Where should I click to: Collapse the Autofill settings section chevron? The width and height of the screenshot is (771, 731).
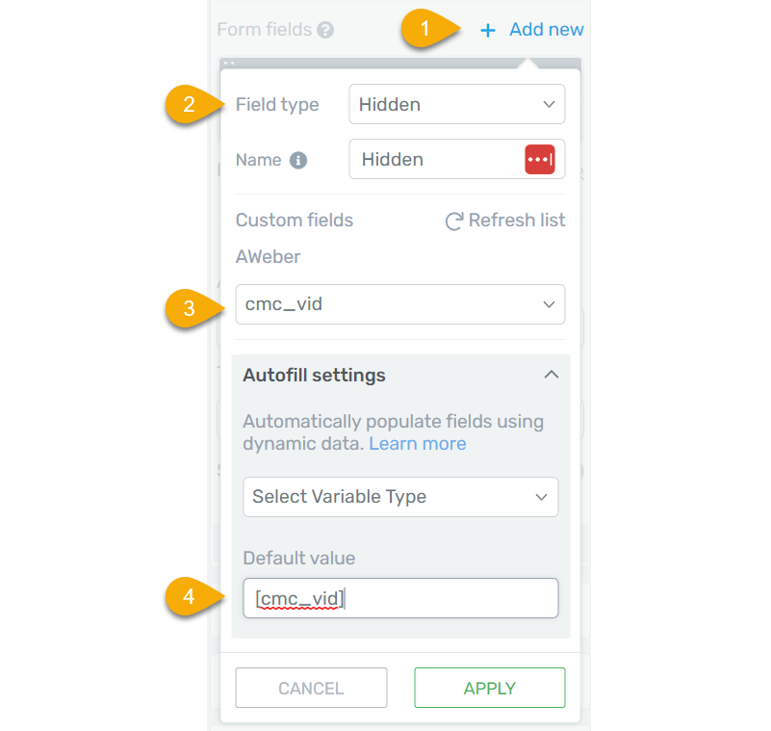click(x=551, y=375)
